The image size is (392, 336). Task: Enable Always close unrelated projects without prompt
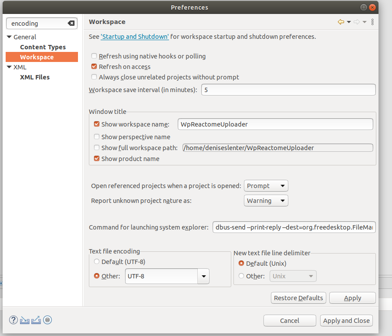(x=94, y=77)
